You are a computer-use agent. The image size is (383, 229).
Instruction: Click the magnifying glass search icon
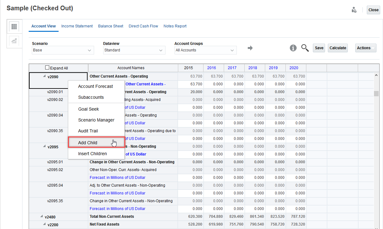pos(305,48)
